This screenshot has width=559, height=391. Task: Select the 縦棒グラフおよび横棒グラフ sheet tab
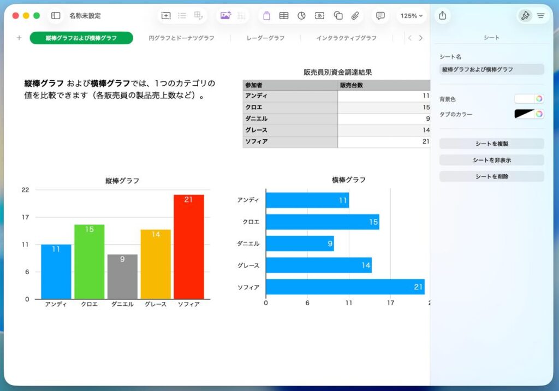pyautogui.click(x=81, y=38)
